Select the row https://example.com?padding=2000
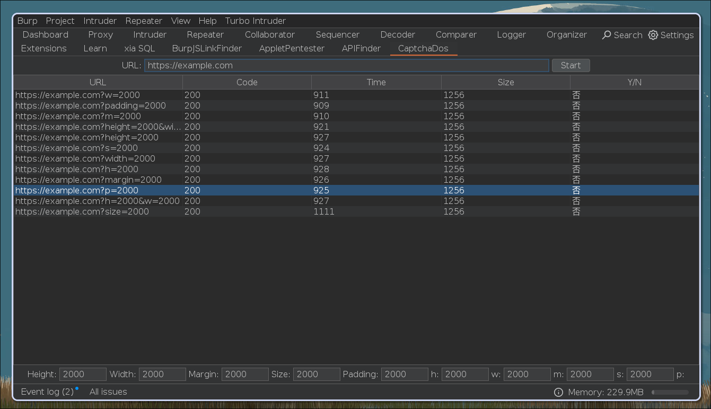Viewport: 711px width, 409px height. point(356,105)
